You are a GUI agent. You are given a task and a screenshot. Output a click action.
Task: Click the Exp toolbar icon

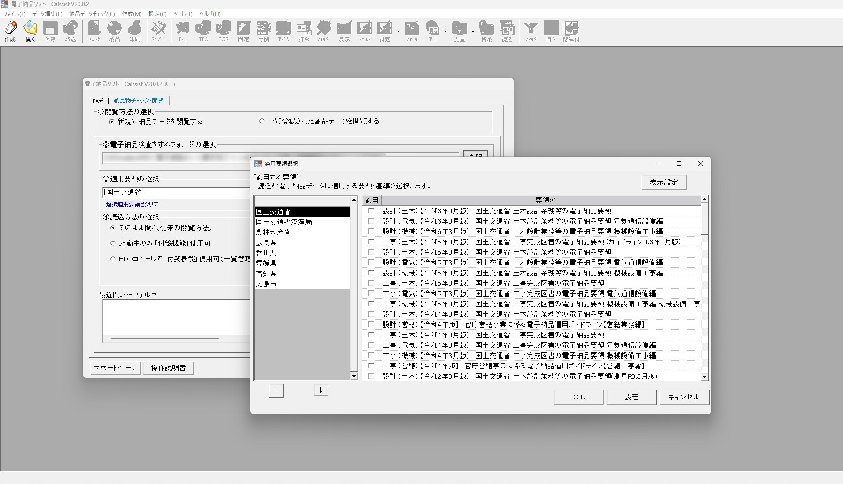[183, 31]
